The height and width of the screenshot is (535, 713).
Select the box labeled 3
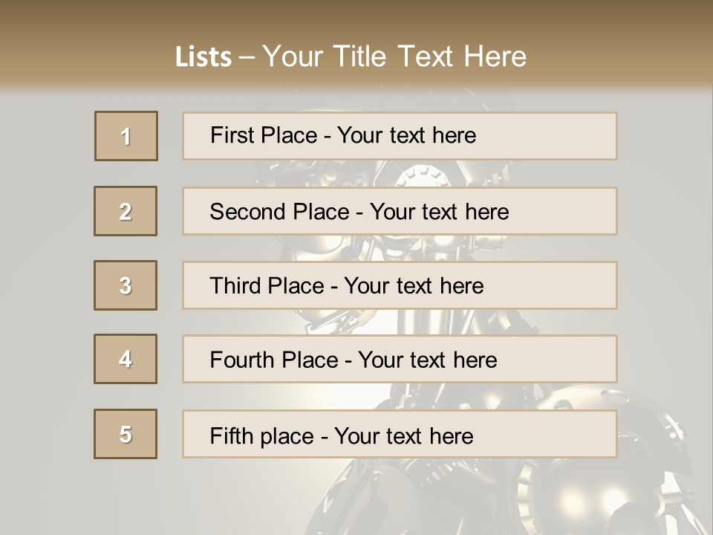pyautogui.click(x=126, y=285)
